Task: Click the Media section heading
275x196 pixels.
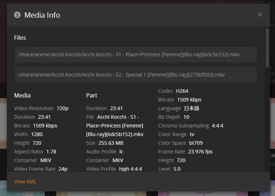Action: coord(22,95)
